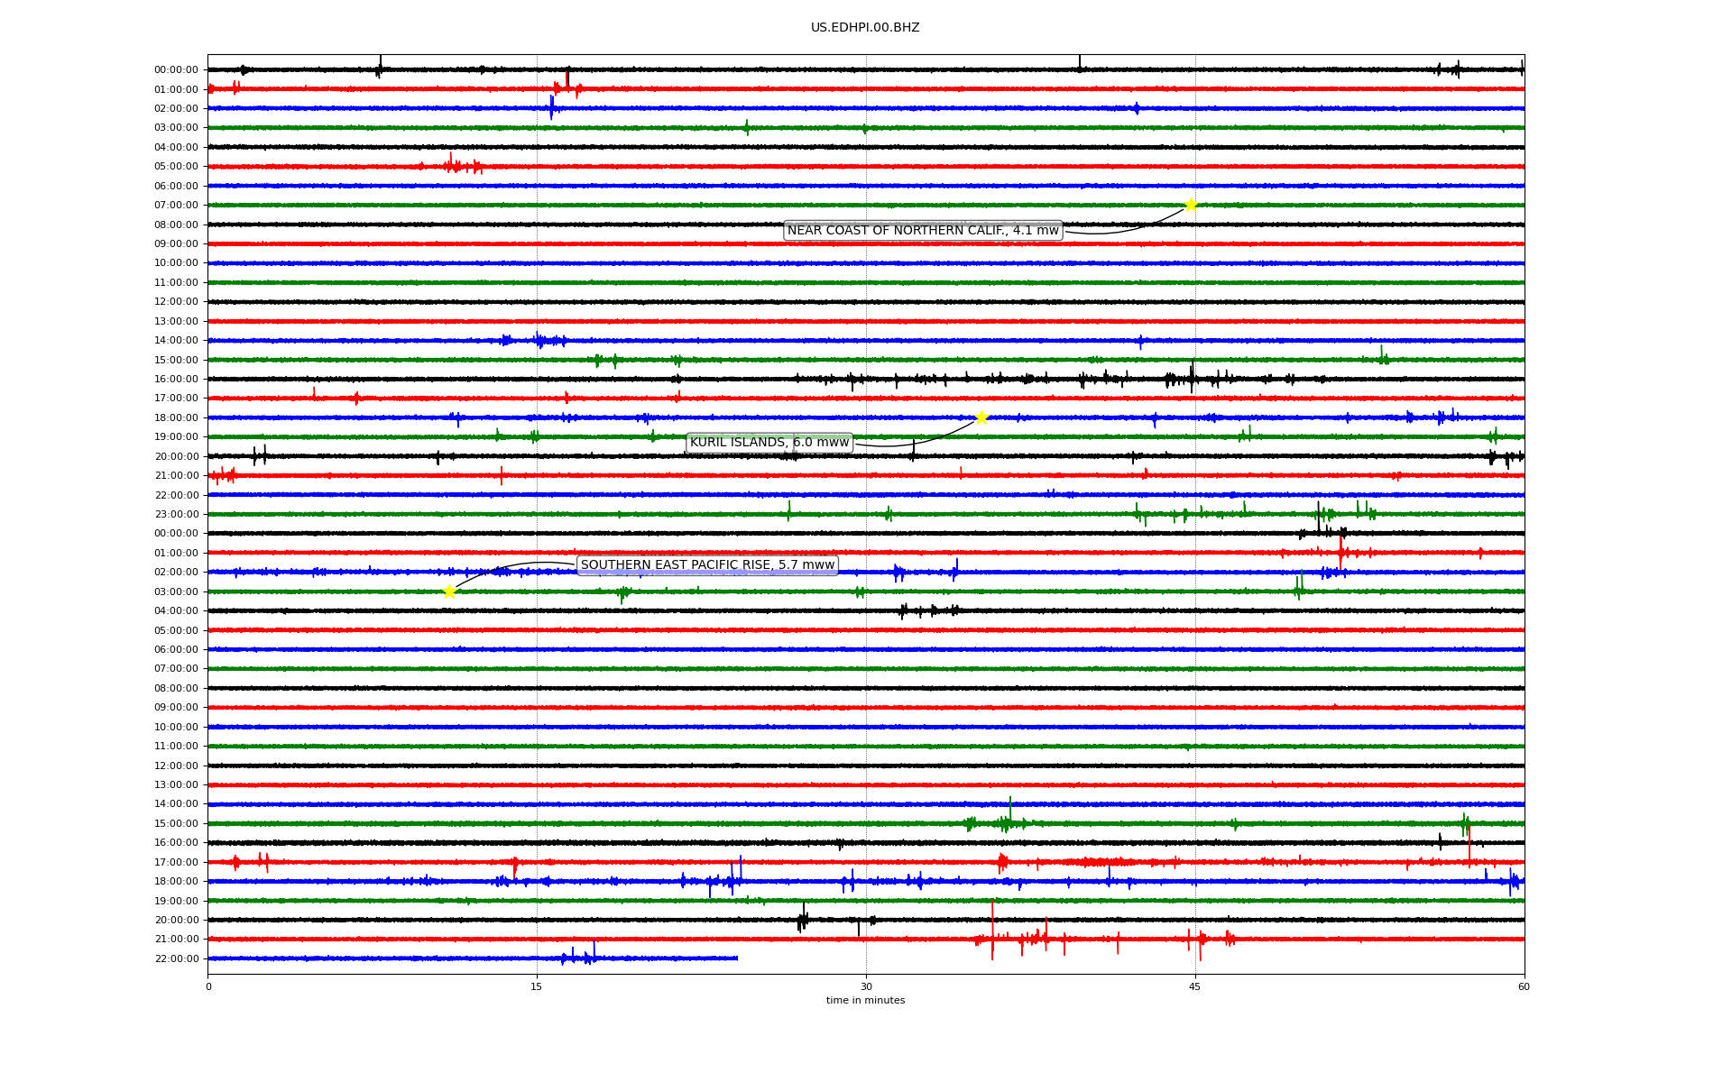Image resolution: width=1732 pixels, height=1082 pixels.
Task: Click the KURIL ISLANDS, 6.0 mww label
Action: point(769,443)
